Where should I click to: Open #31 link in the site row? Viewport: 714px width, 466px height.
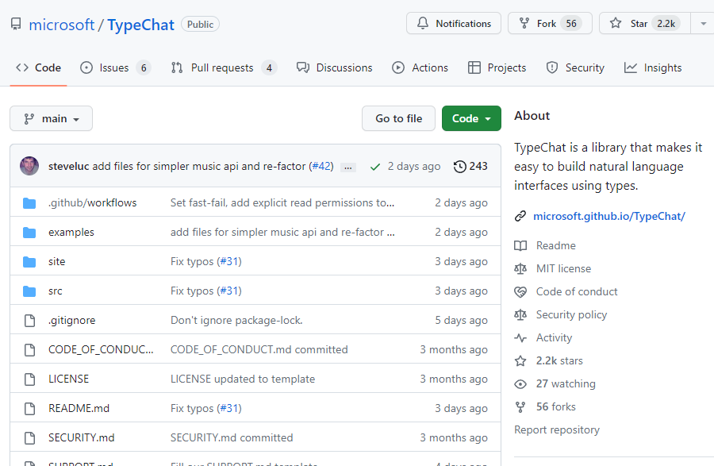click(x=229, y=261)
